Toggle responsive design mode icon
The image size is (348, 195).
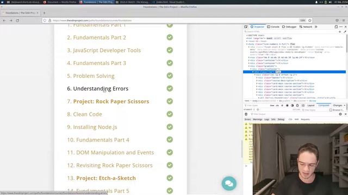pyautogui.click(x=336, y=27)
